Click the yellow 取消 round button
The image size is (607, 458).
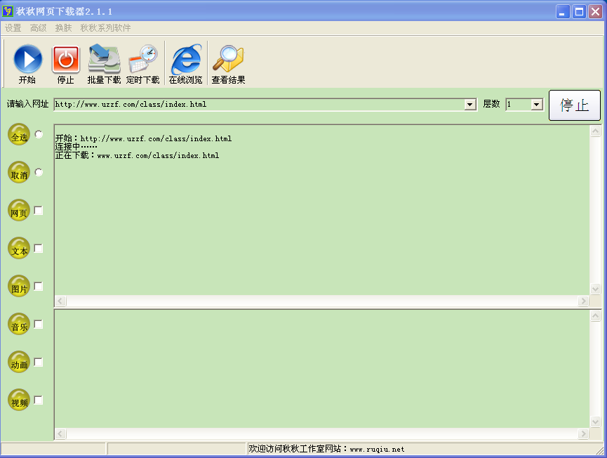[x=19, y=172]
